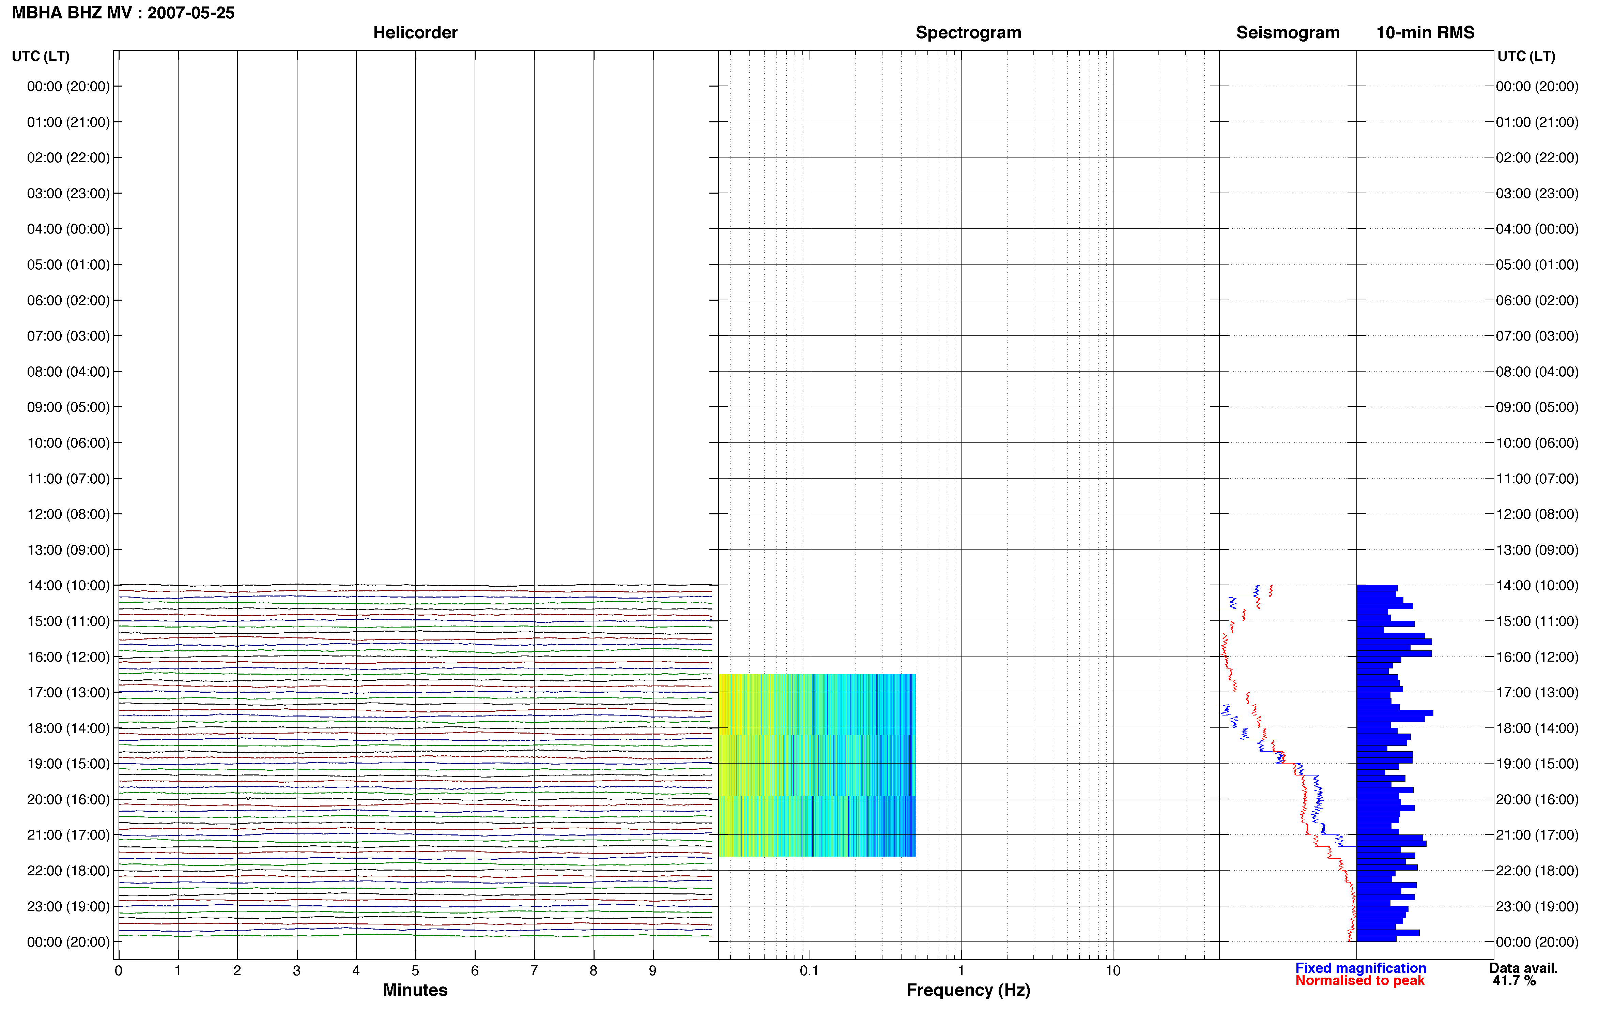The height and width of the screenshot is (1010, 1615).
Task: Click the title 'MBHA BHZ MV : 2007-05-25'
Action: point(124,13)
